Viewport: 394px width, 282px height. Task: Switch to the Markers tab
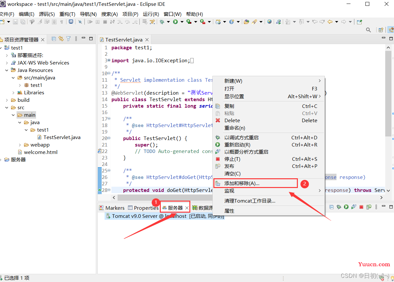click(x=112, y=208)
